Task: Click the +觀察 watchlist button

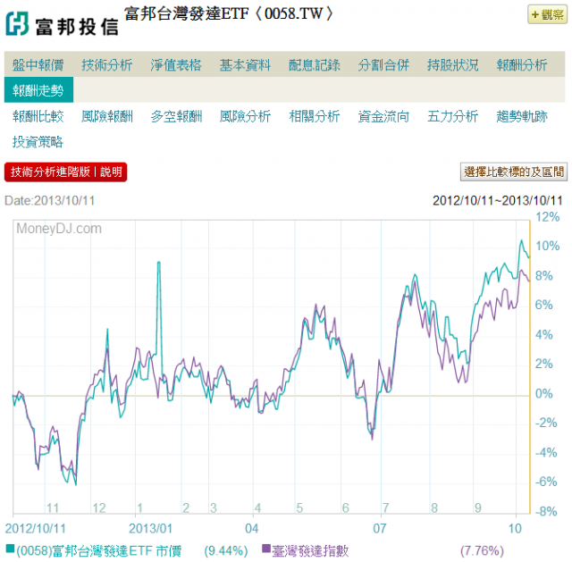Action: pyautogui.click(x=547, y=14)
